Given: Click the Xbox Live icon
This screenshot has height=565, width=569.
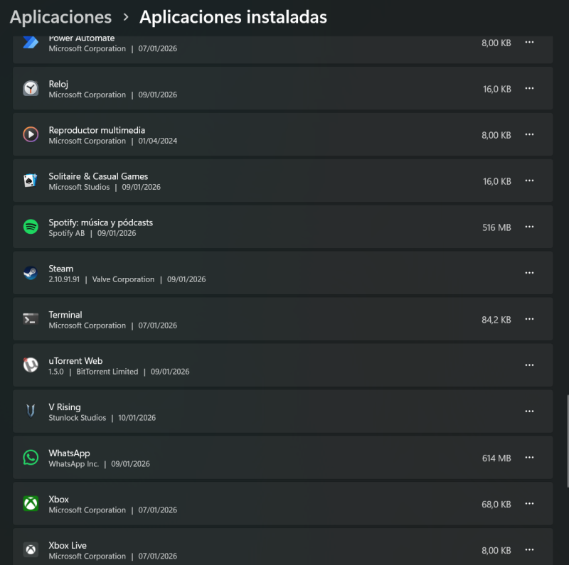Looking at the screenshot, I should (30, 549).
